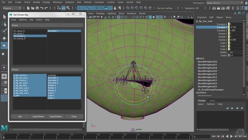248x140 pixels.
Task: Select the Lasso Select tool
Action: click(4, 24)
